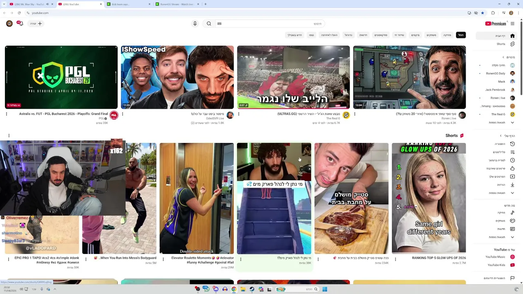Screen dimensions: 523x294
Task: Select the Live filter chip
Action: click(x=399, y=35)
